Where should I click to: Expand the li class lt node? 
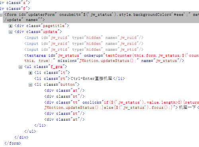point(30,73)
